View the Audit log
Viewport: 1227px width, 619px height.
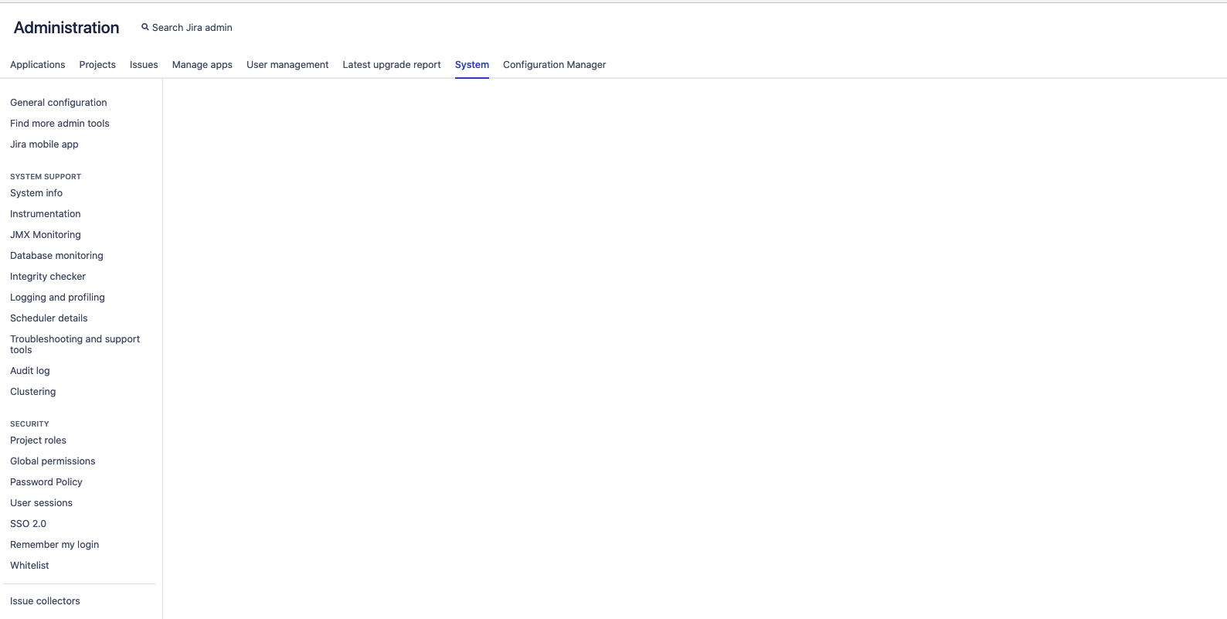click(x=30, y=371)
